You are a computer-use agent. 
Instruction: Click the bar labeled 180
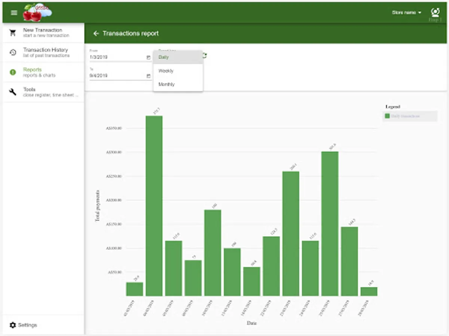213,253
